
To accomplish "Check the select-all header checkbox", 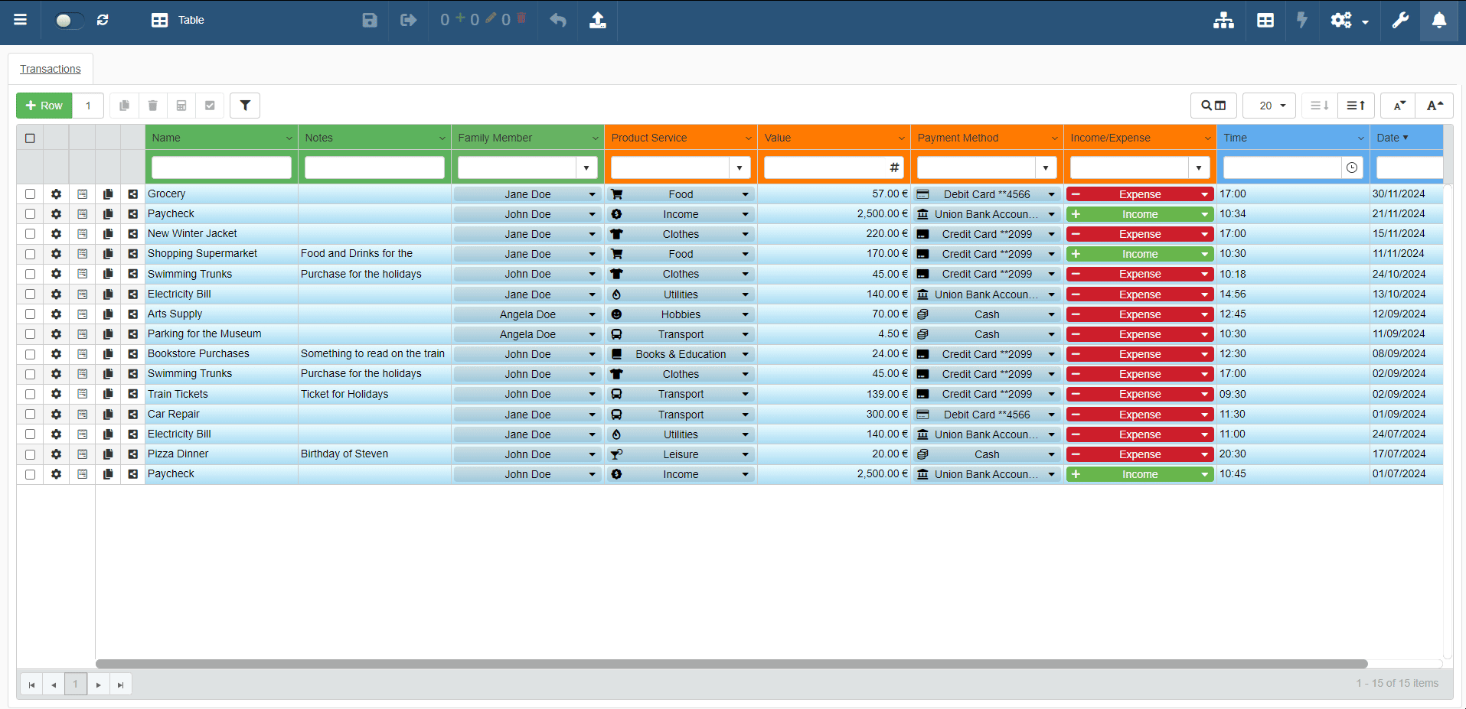I will [x=30, y=138].
